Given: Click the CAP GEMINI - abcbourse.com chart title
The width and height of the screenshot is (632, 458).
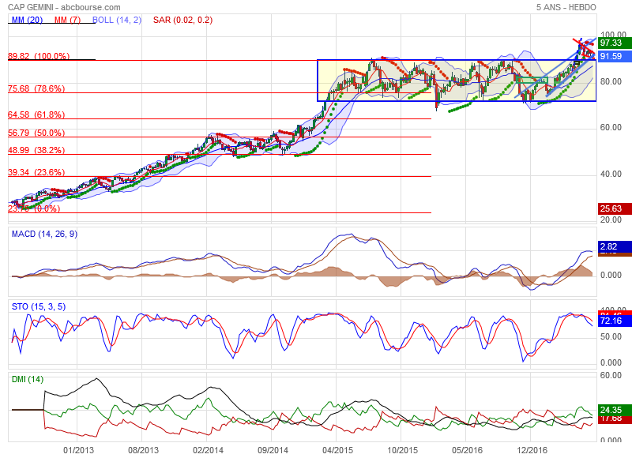Looking at the screenshot, I should coord(64,7).
